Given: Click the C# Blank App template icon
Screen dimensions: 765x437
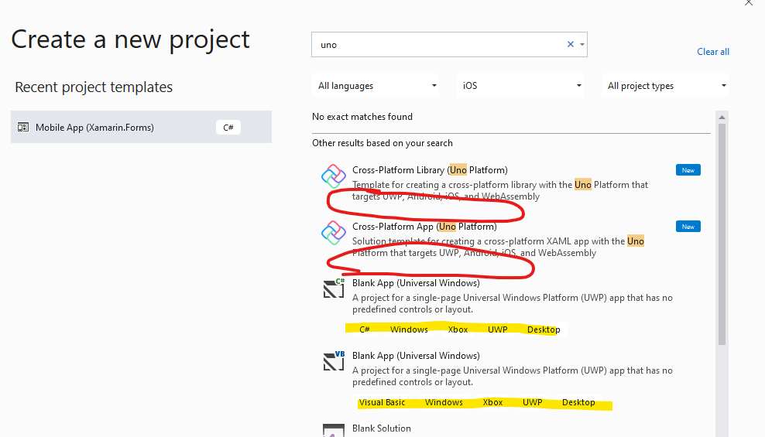Looking at the screenshot, I should (334, 288).
